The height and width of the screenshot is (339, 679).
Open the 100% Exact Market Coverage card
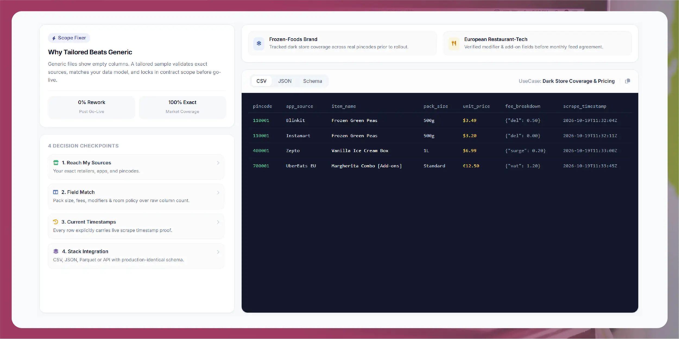pos(182,107)
